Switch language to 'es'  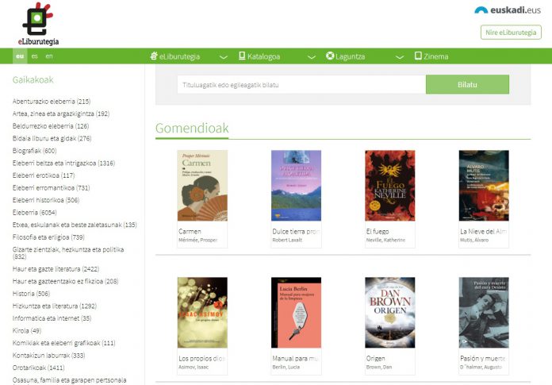pos(34,56)
